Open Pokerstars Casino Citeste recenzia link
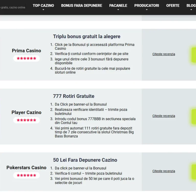This screenshot has height=196, width=196. pos(164,171)
